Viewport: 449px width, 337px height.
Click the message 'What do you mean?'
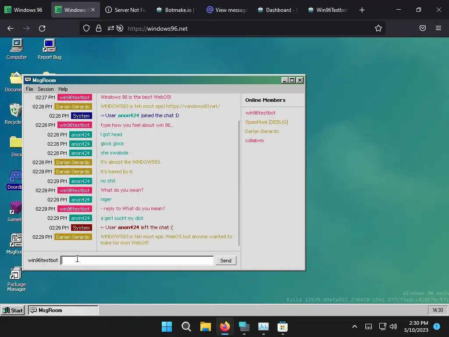click(122, 190)
